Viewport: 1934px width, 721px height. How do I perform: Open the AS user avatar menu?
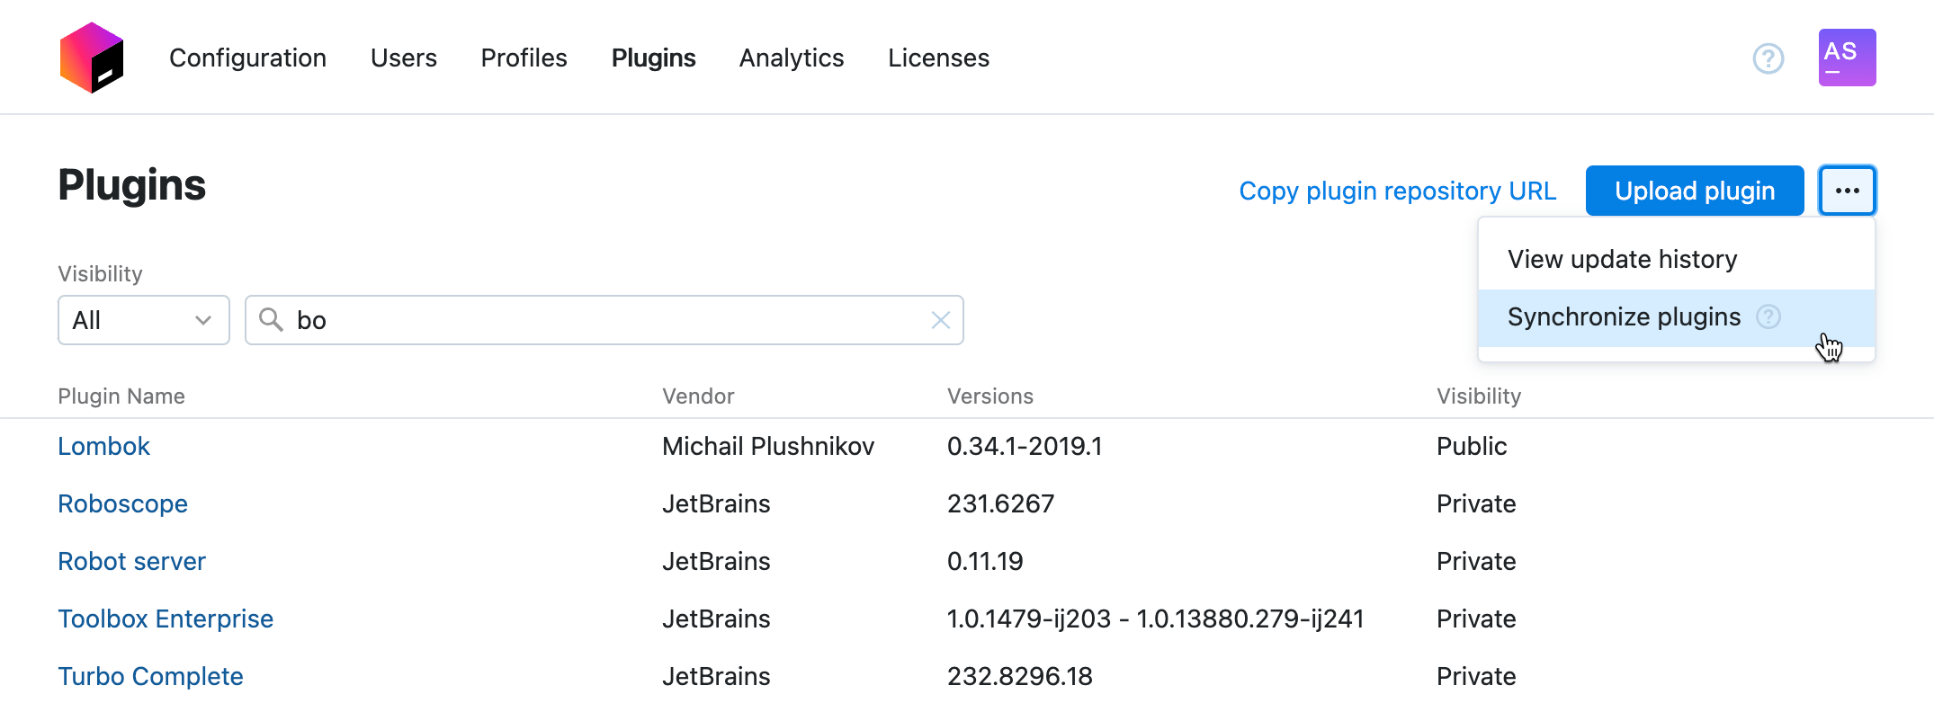pyautogui.click(x=1847, y=58)
